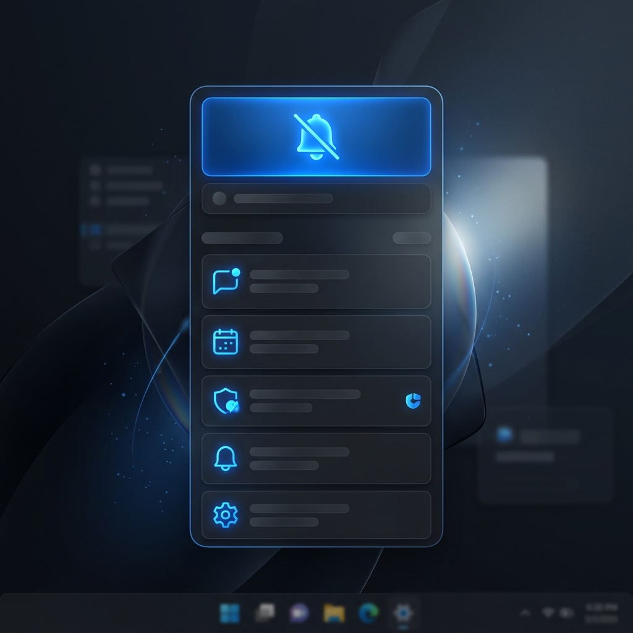
Task: Open the Windows Start menu
Action: (x=230, y=613)
